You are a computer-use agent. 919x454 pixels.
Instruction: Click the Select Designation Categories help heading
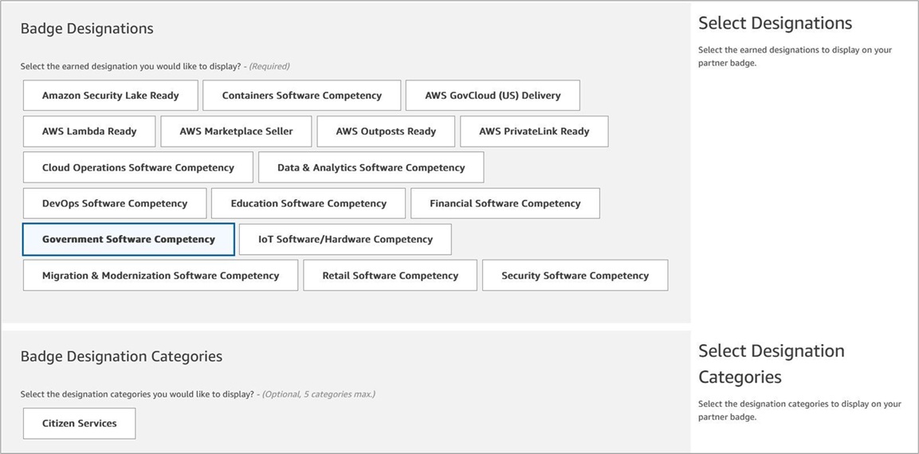pyautogui.click(x=772, y=364)
